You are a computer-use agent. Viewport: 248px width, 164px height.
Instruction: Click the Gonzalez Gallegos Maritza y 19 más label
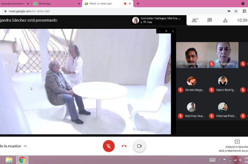(160, 20)
